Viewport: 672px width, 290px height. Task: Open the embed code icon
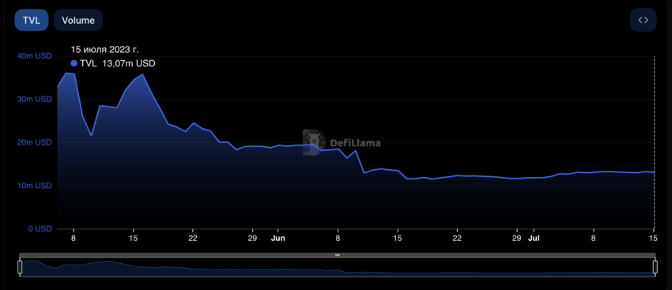[x=643, y=20]
